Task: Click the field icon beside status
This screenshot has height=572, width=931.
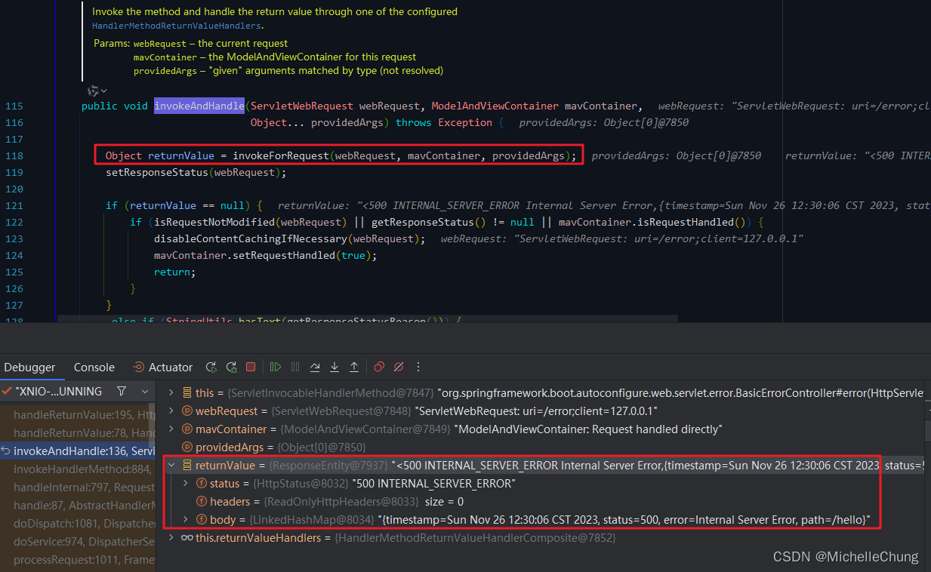Action: (202, 483)
